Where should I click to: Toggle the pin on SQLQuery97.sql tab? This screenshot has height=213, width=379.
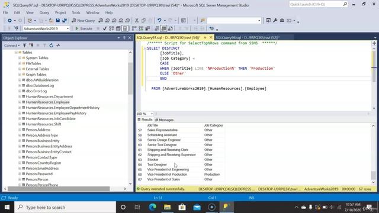point(205,38)
